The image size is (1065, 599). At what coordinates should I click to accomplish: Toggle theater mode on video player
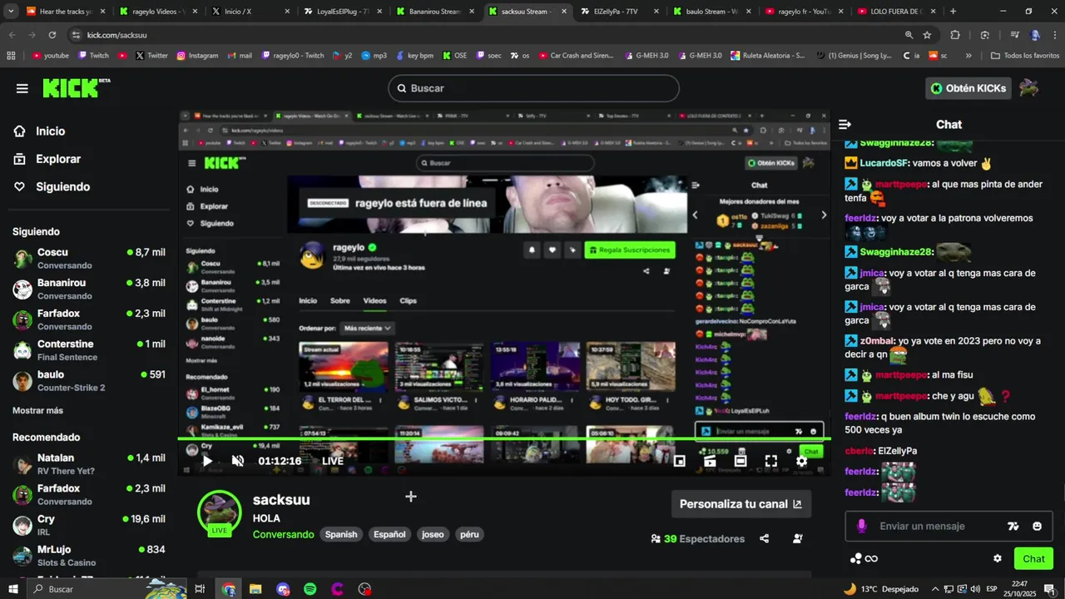click(741, 461)
